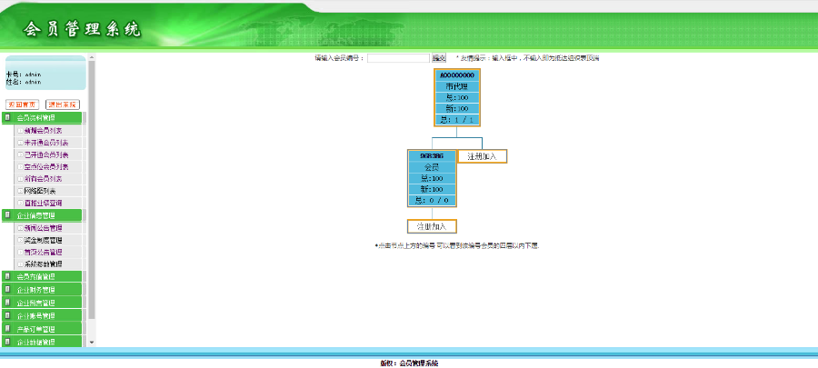Open the 已开通会员列表 menu link
The image size is (818, 368).
tap(46, 154)
